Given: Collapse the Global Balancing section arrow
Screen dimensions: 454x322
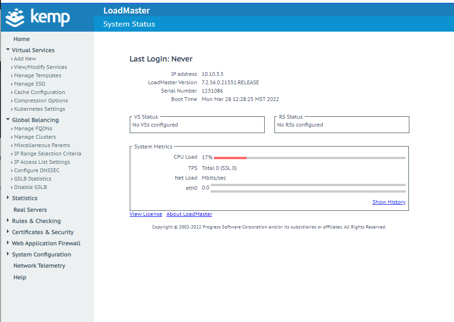Looking at the screenshot, I should 8,120.
